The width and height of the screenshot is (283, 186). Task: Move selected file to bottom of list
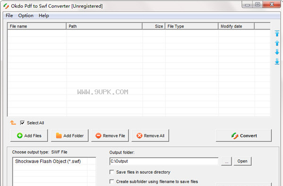pos(277,62)
